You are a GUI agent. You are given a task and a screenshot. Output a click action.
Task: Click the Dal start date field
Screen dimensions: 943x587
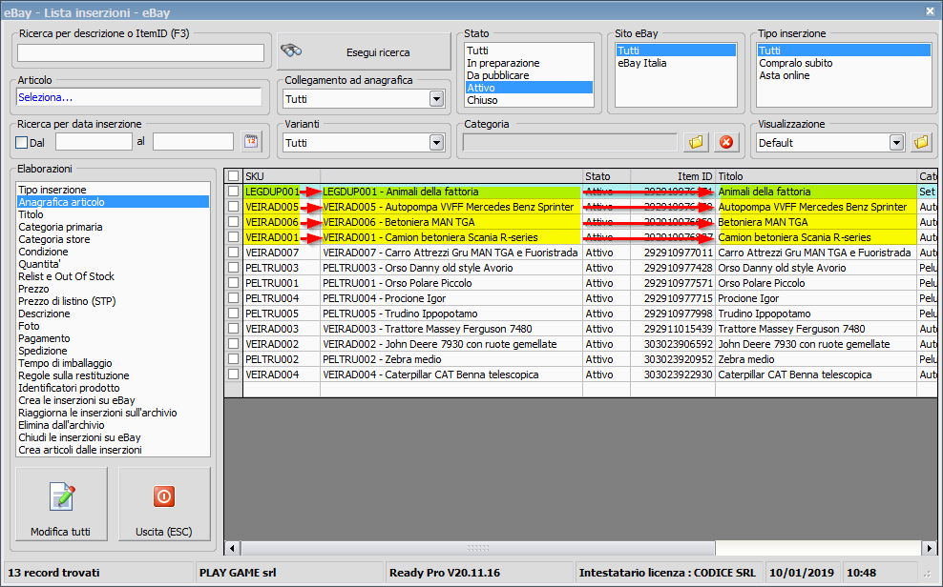coord(94,142)
